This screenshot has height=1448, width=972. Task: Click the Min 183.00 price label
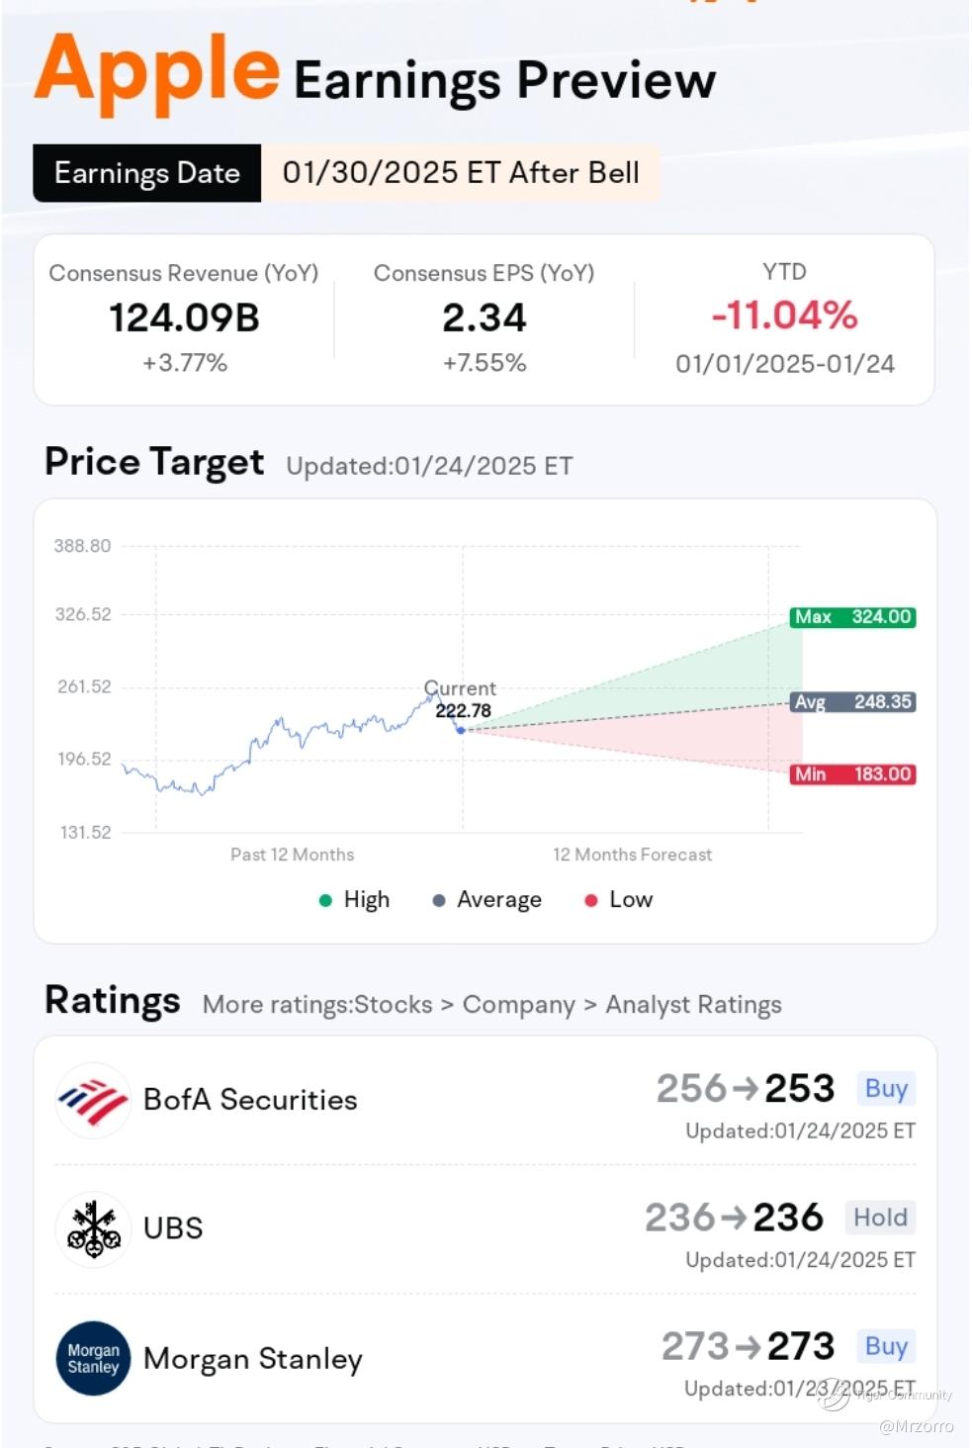[852, 774]
